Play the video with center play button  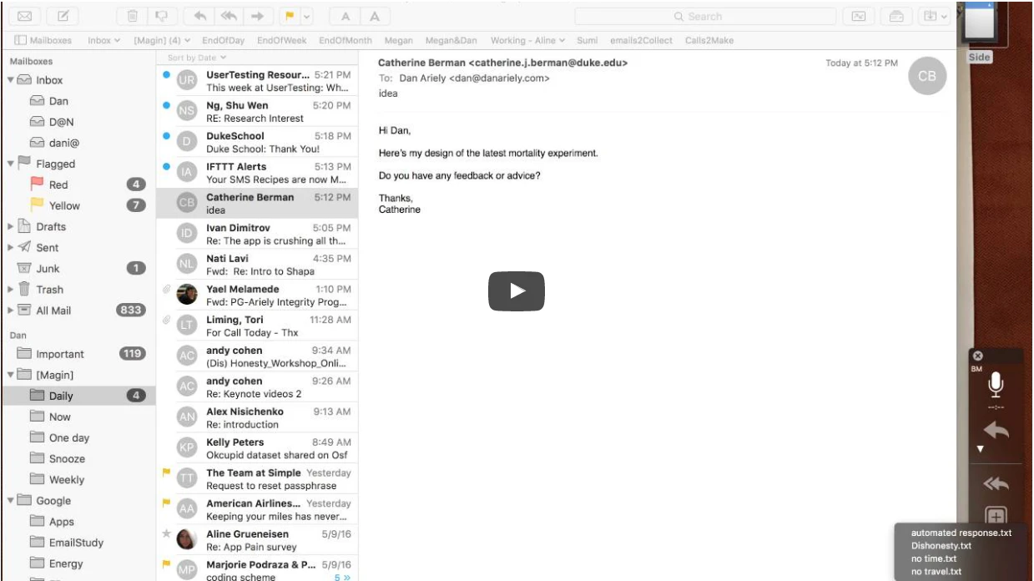(517, 291)
